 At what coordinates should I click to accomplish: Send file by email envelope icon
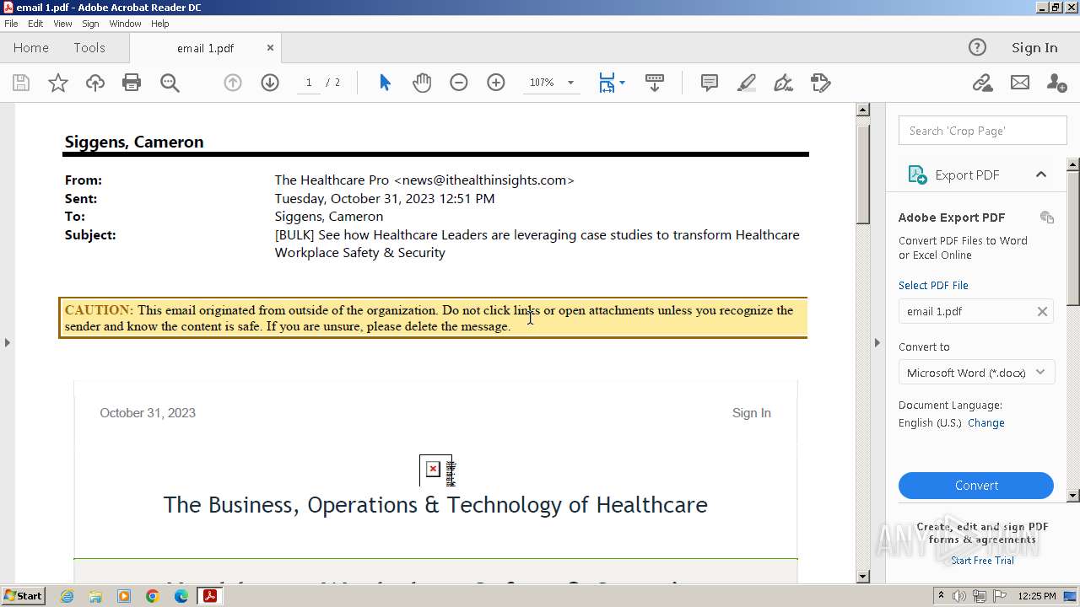(1020, 83)
